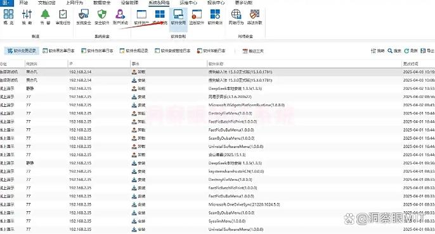The height and width of the screenshot is (234, 435).
Task: Select the 审批任务 clipboard icon
Action: point(63,16)
